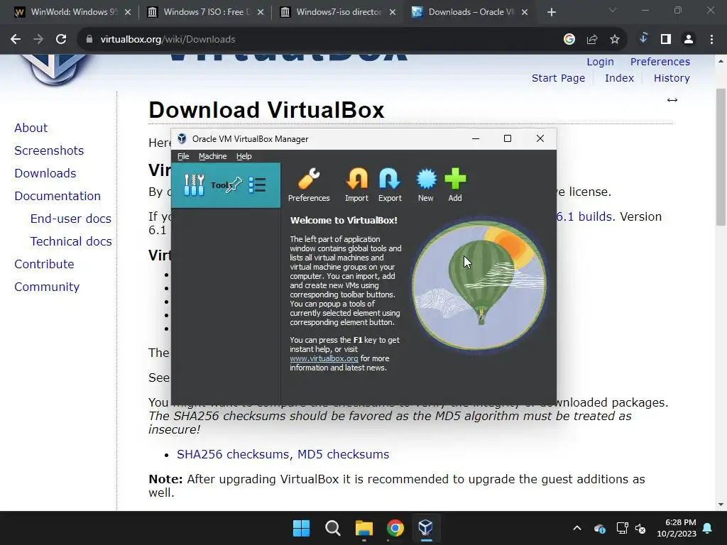Follow the www.virtualbox.org link in welcome text
This screenshot has height=545, width=727.
(x=324, y=358)
